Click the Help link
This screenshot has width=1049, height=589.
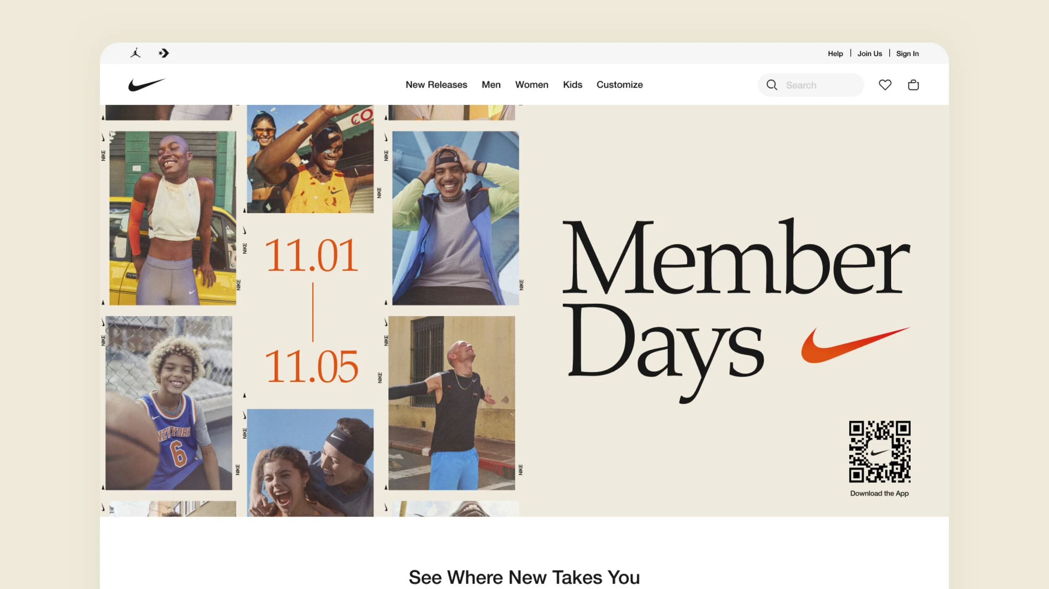[x=835, y=54]
